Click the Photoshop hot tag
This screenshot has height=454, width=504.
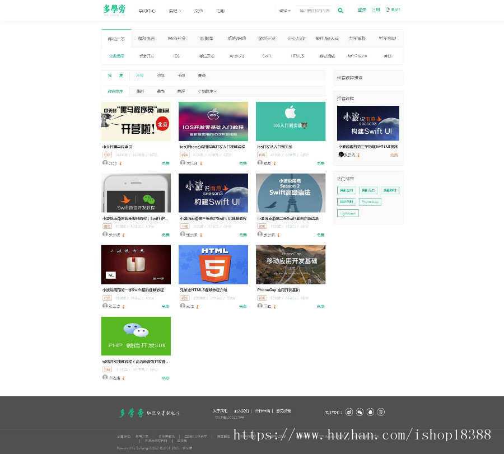[x=370, y=202]
